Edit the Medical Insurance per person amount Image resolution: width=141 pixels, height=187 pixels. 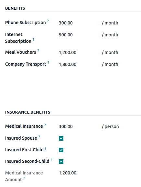point(79,126)
